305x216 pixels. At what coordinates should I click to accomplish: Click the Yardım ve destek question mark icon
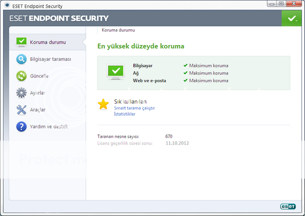coord(21,127)
